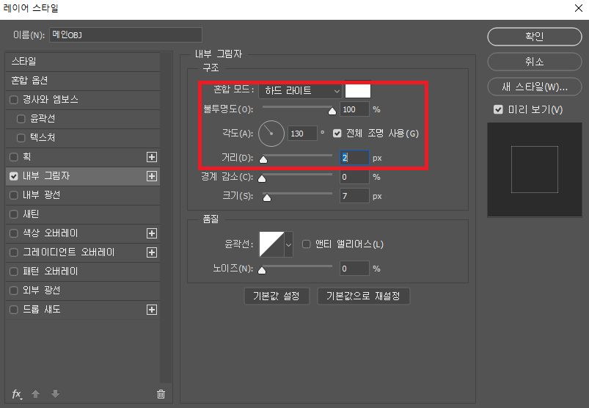
Task: Move the effect down with the arrow icon
Action: click(55, 394)
